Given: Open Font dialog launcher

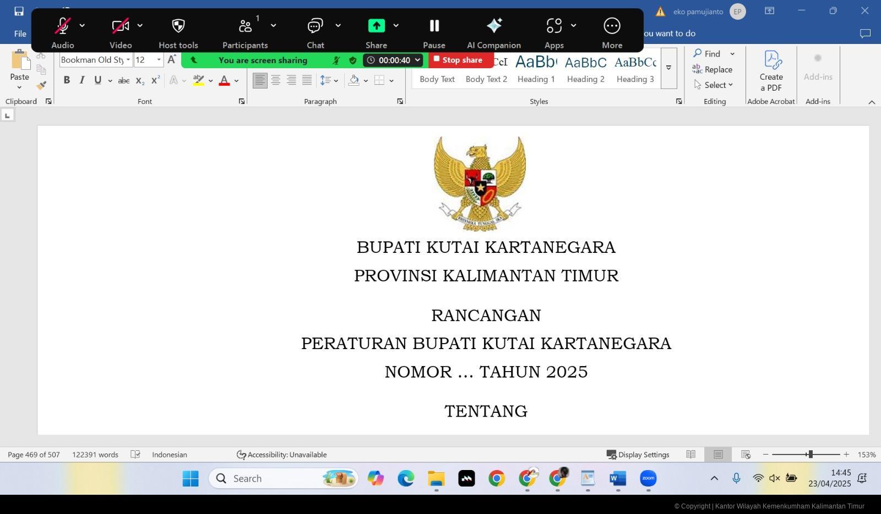Looking at the screenshot, I should click(242, 101).
